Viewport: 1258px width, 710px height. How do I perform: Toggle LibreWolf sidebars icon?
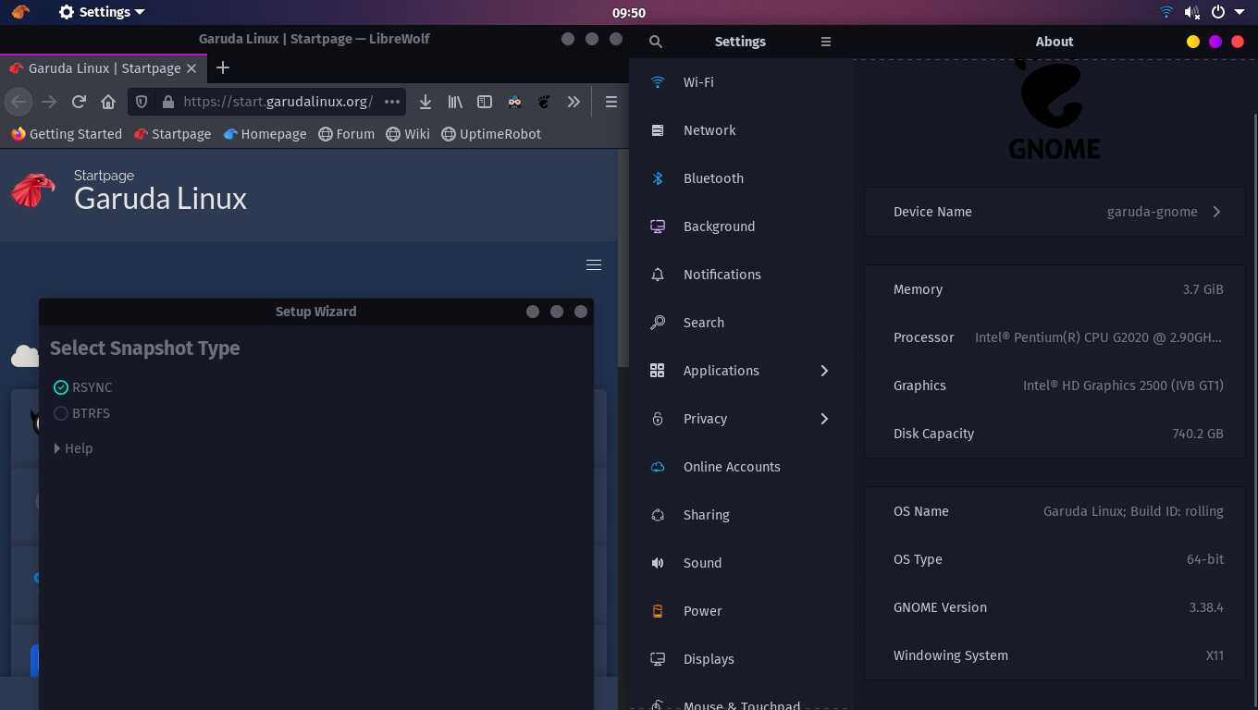(485, 102)
